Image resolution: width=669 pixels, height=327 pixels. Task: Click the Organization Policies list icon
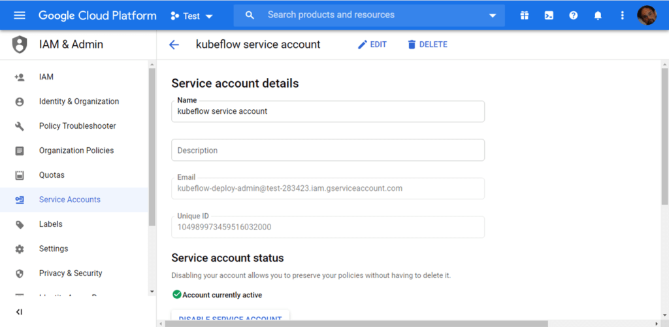coord(19,150)
